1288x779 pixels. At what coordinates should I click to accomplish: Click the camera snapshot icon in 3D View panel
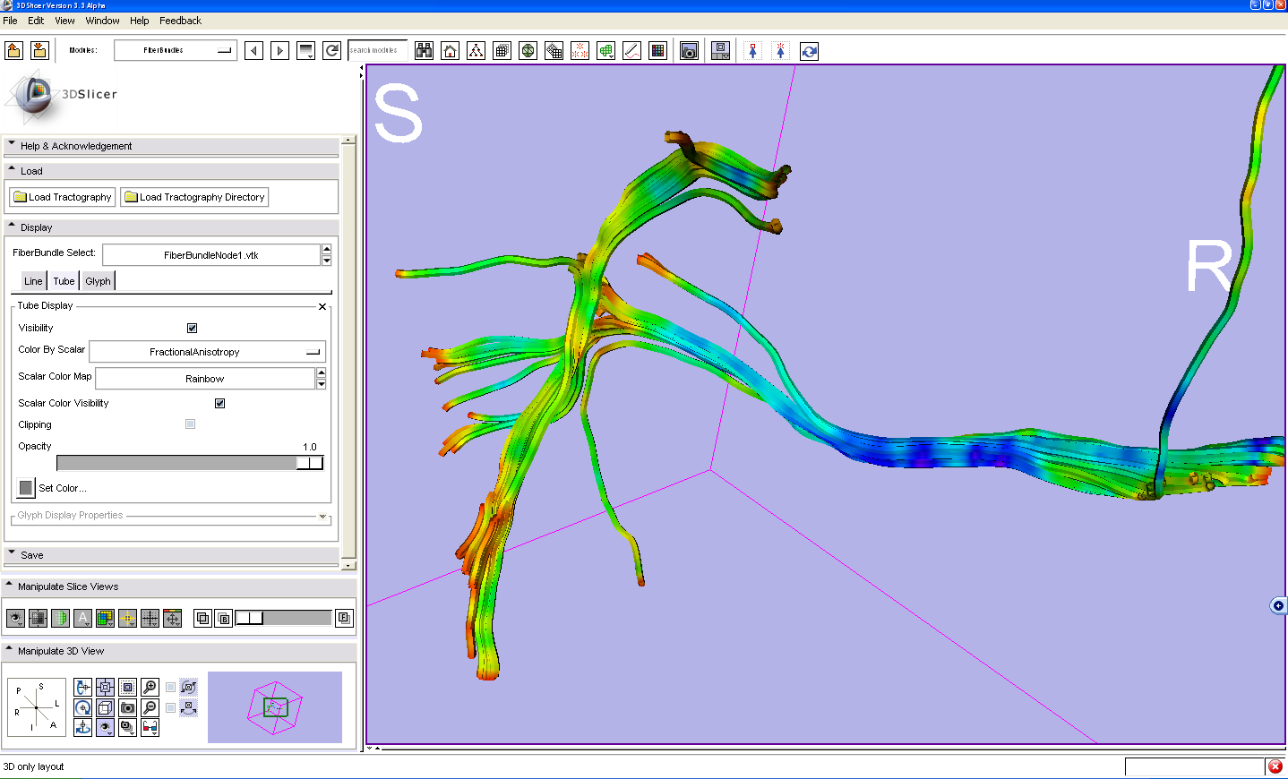127,707
